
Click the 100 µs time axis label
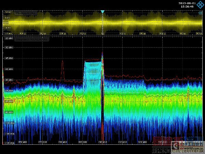point(123,34)
